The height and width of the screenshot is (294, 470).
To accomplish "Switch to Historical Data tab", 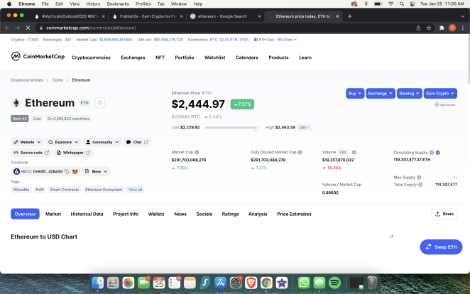I will click(x=87, y=214).
